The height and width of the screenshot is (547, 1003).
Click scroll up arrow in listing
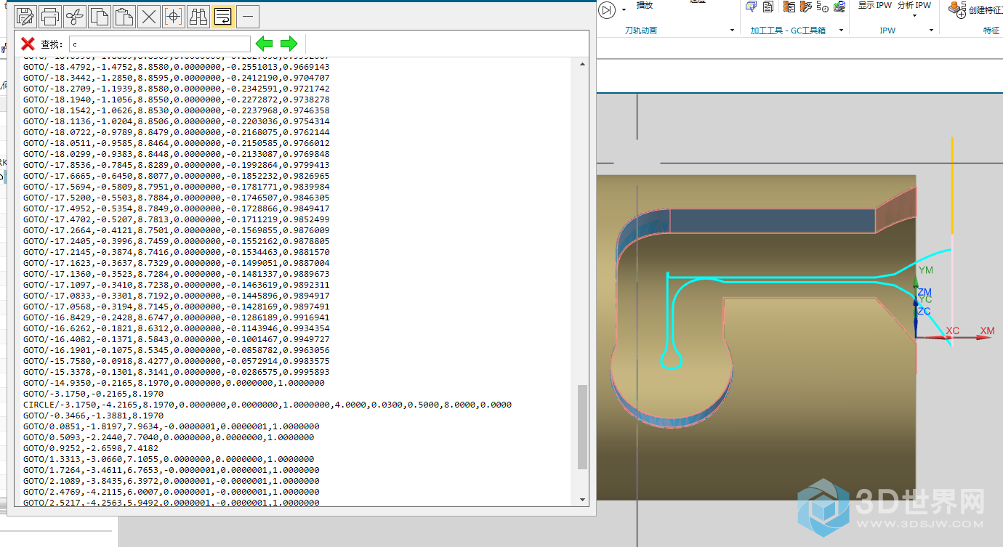point(582,65)
